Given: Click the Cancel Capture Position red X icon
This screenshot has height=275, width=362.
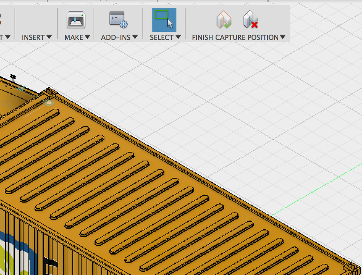Looking at the screenshot, I should (250, 20).
